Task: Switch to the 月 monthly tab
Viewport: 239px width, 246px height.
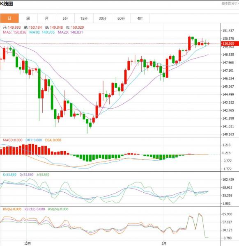Action: coord(47,18)
